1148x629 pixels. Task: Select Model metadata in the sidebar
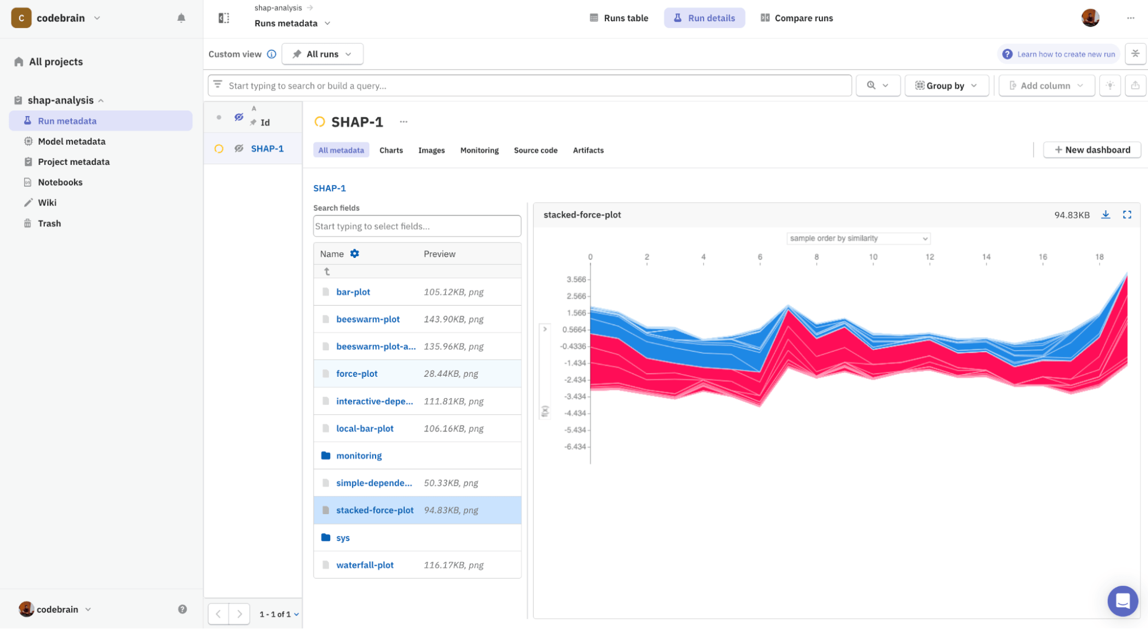point(70,141)
